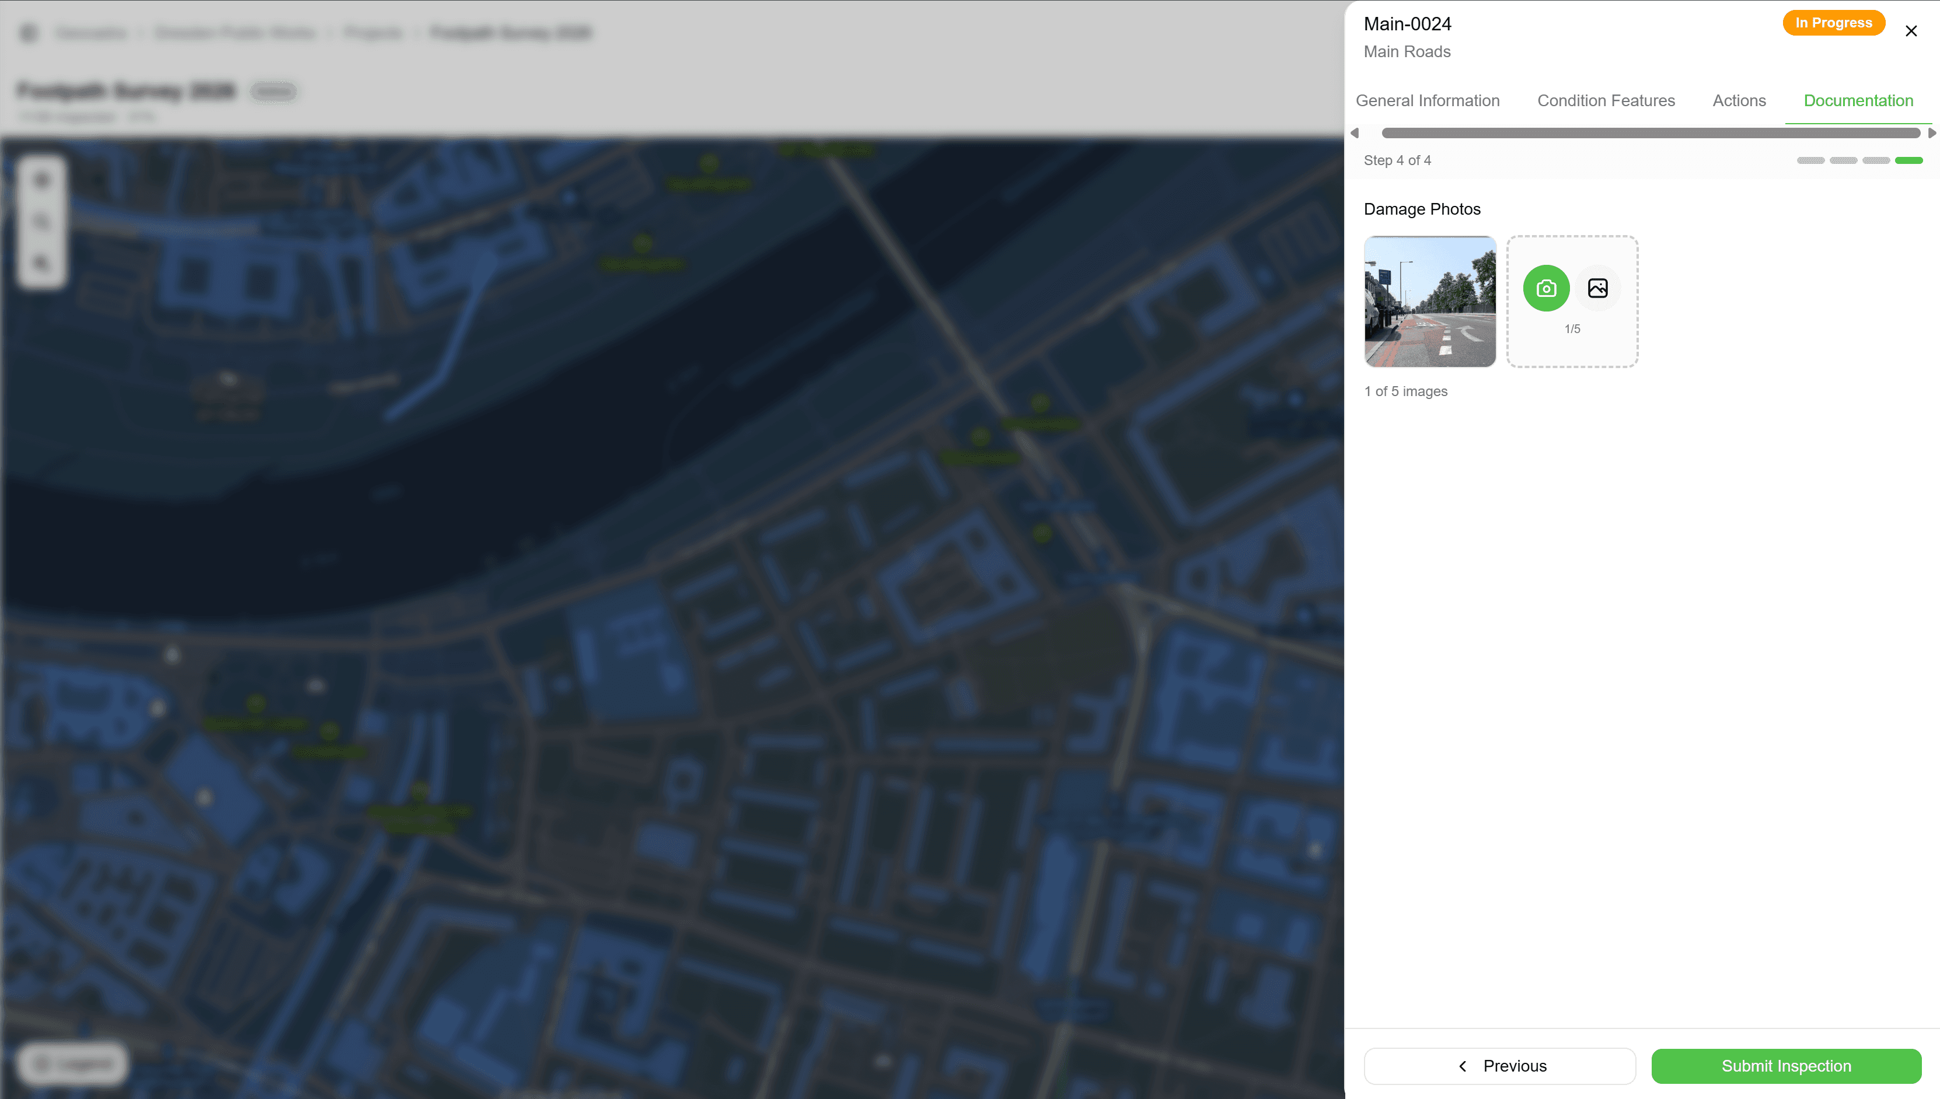Click the left tab-scroll arrow
The image size is (1940, 1099).
pyautogui.click(x=1355, y=133)
